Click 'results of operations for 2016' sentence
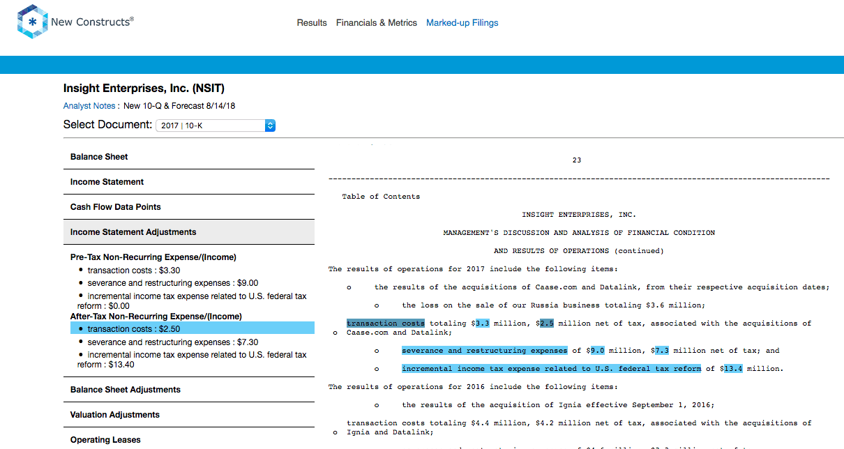 (473, 387)
